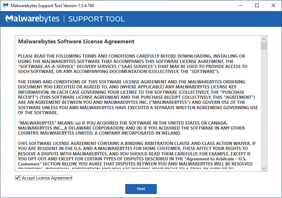Click the license agreement scrollbar thumb
This screenshot has height=198, width=282.
tap(264, 46)
